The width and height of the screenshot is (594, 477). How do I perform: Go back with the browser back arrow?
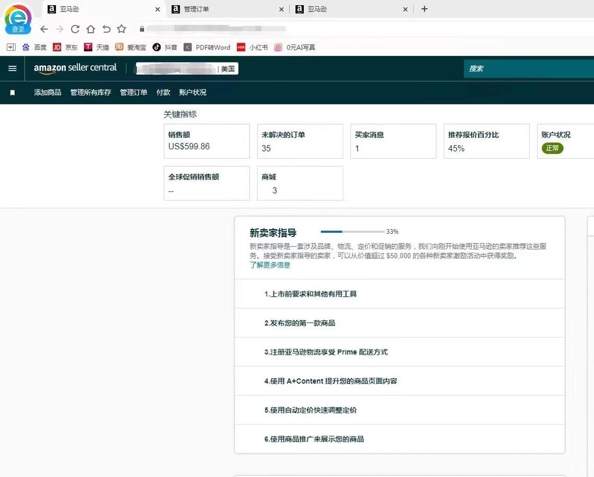[44, 29]
